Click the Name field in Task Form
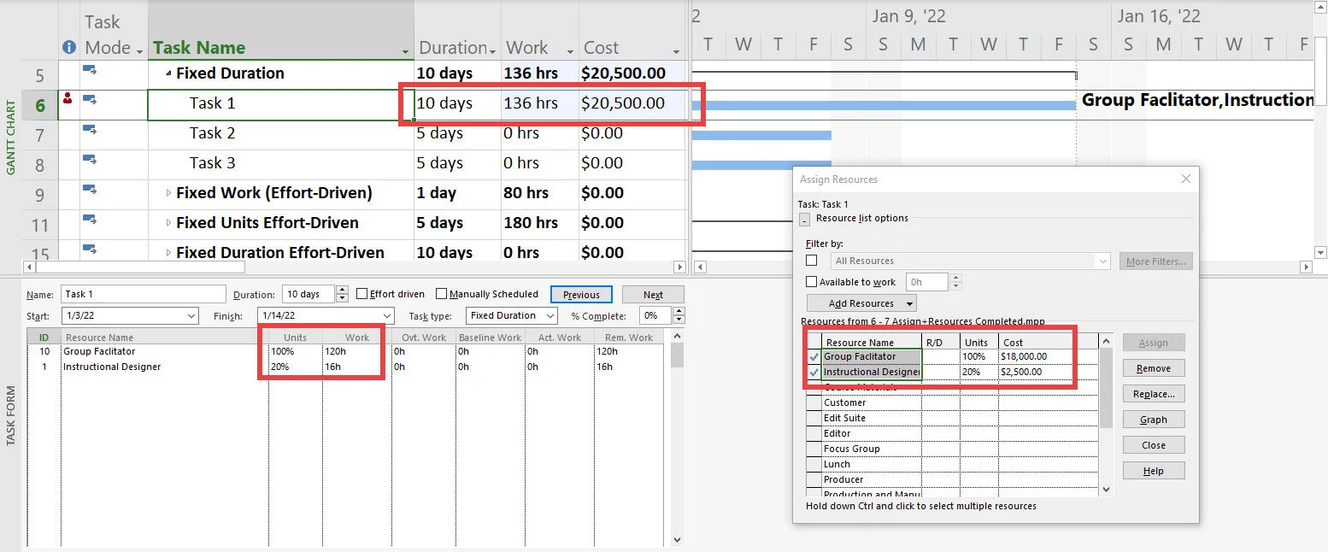The width and height of the screenshot is (1328, 552). coord(144,294)
